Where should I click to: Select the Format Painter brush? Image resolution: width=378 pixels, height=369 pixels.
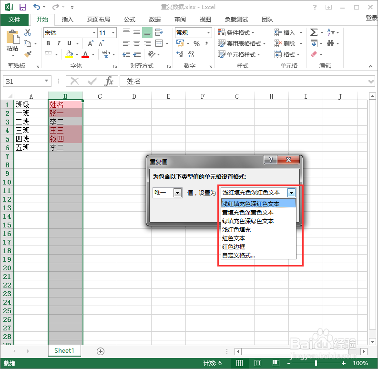click(x=28, y=54)
